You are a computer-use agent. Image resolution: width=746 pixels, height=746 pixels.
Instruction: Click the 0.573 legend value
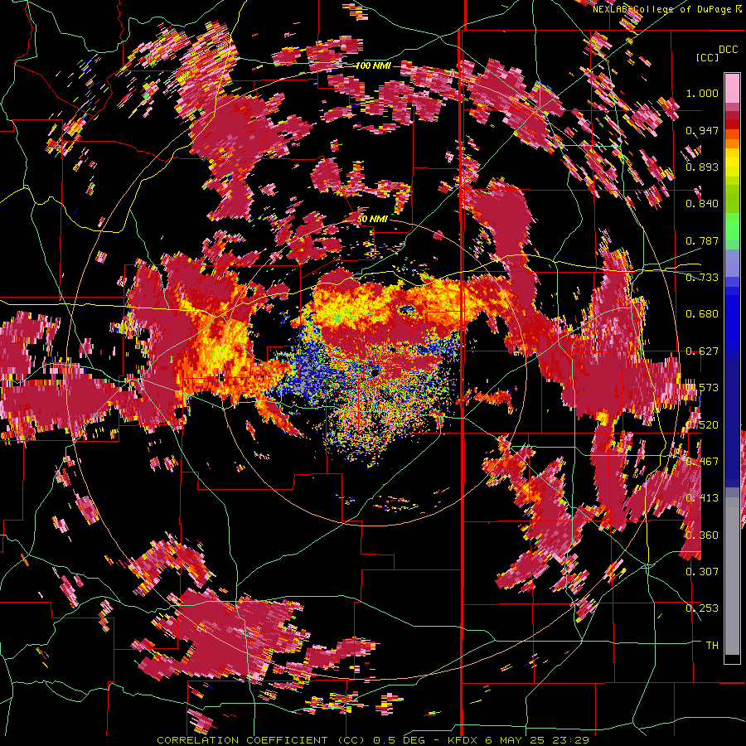[x=702, y=388]
